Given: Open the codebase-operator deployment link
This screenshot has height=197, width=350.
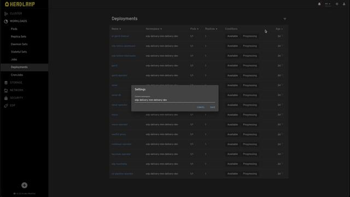Looking at the screenshot, I should pos(121,144).
